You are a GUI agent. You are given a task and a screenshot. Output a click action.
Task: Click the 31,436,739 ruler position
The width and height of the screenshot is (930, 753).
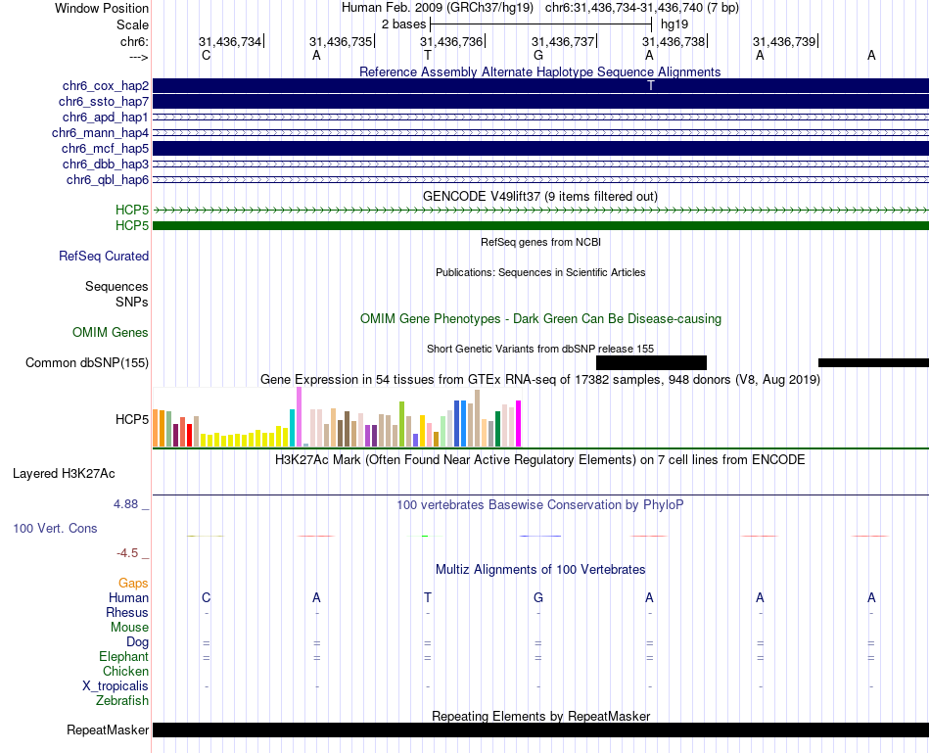click(x=784, y=41)
